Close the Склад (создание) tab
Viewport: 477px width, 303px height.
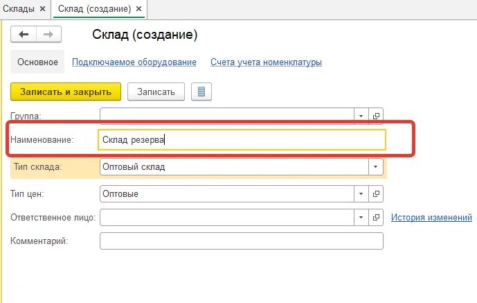click(138, 9)
